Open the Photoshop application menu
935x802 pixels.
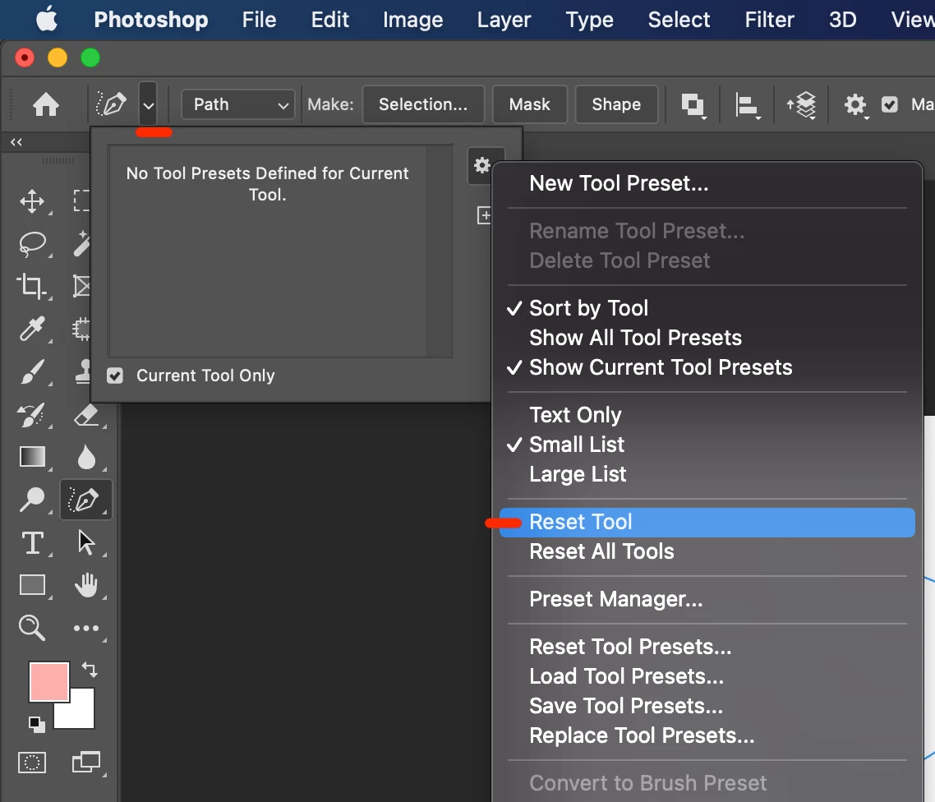click(151, 20)
